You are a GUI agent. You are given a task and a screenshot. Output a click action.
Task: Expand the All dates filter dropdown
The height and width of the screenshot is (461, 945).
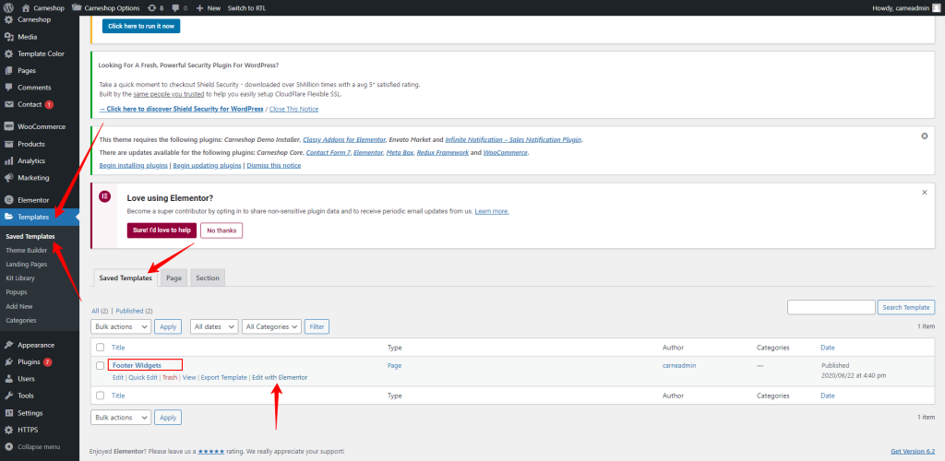[213, 326]
